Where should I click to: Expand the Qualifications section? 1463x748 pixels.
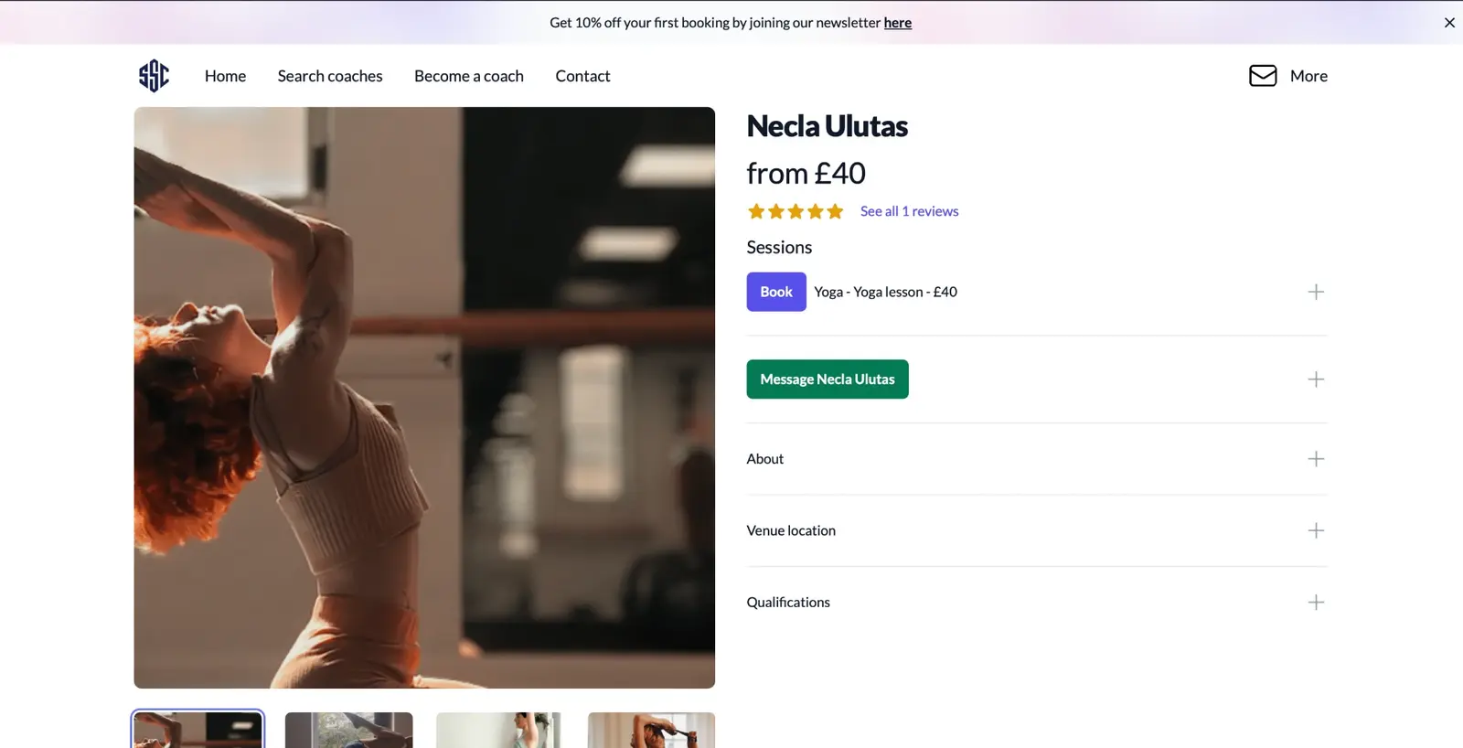[x=1037, y=602]
